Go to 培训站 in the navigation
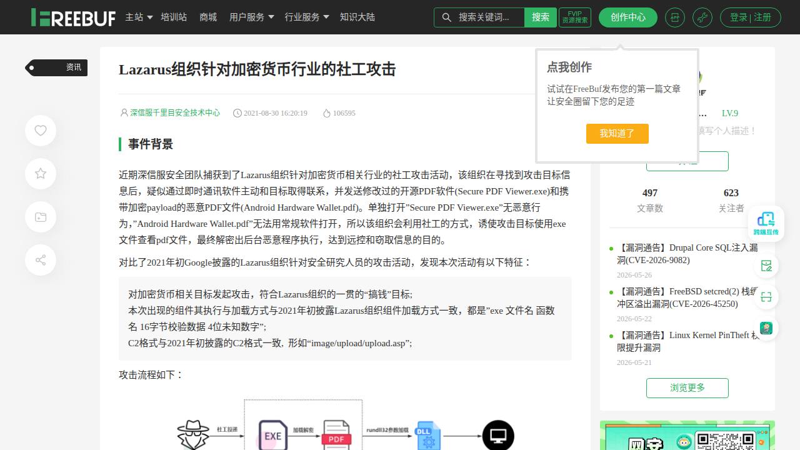Viewport: 800px width, 450px height. pos(174,17)
